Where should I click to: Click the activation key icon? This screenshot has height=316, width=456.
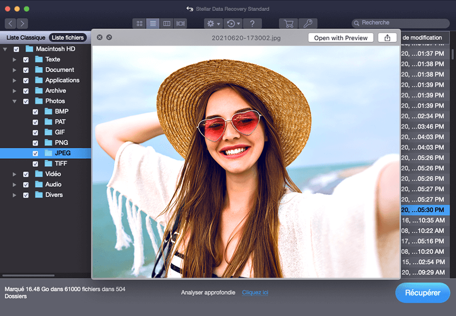[x=308, y=24]
